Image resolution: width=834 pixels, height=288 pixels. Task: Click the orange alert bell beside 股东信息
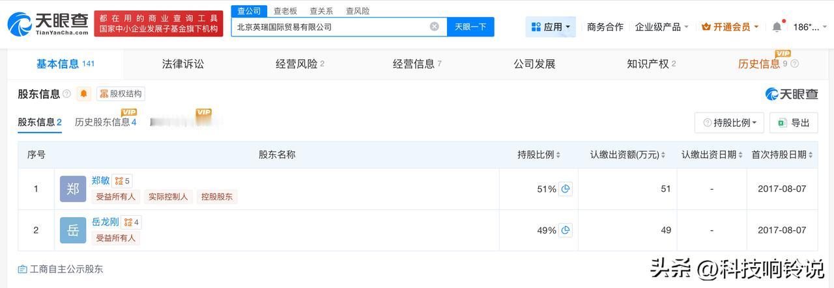click(84, 94)
